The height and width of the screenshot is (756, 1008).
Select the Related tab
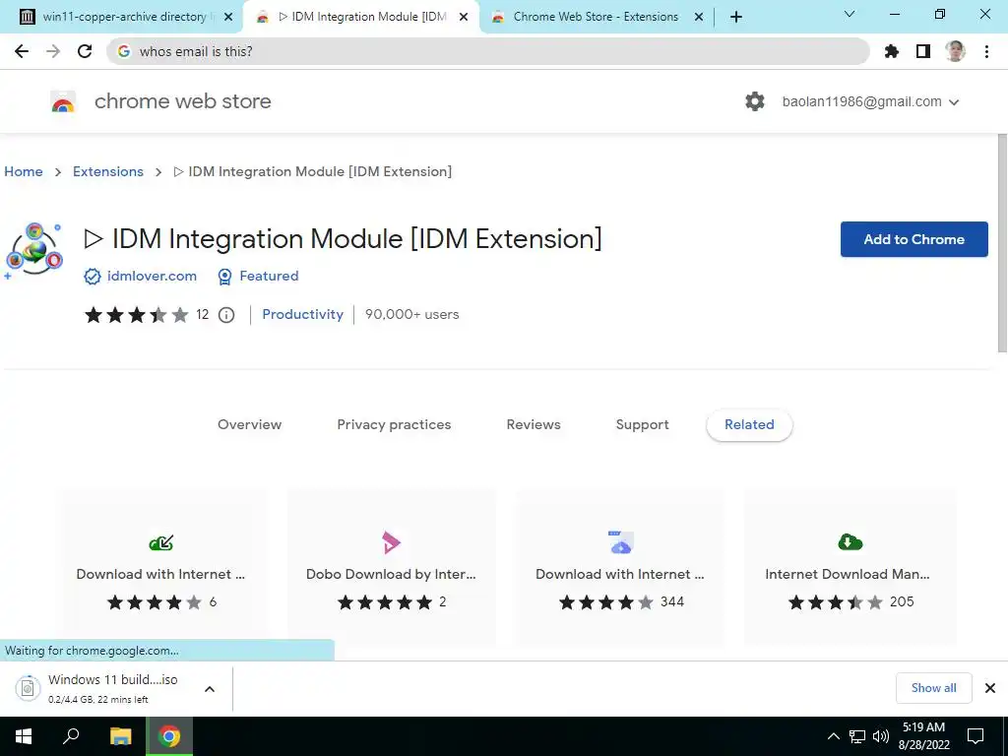pos(749,425)
